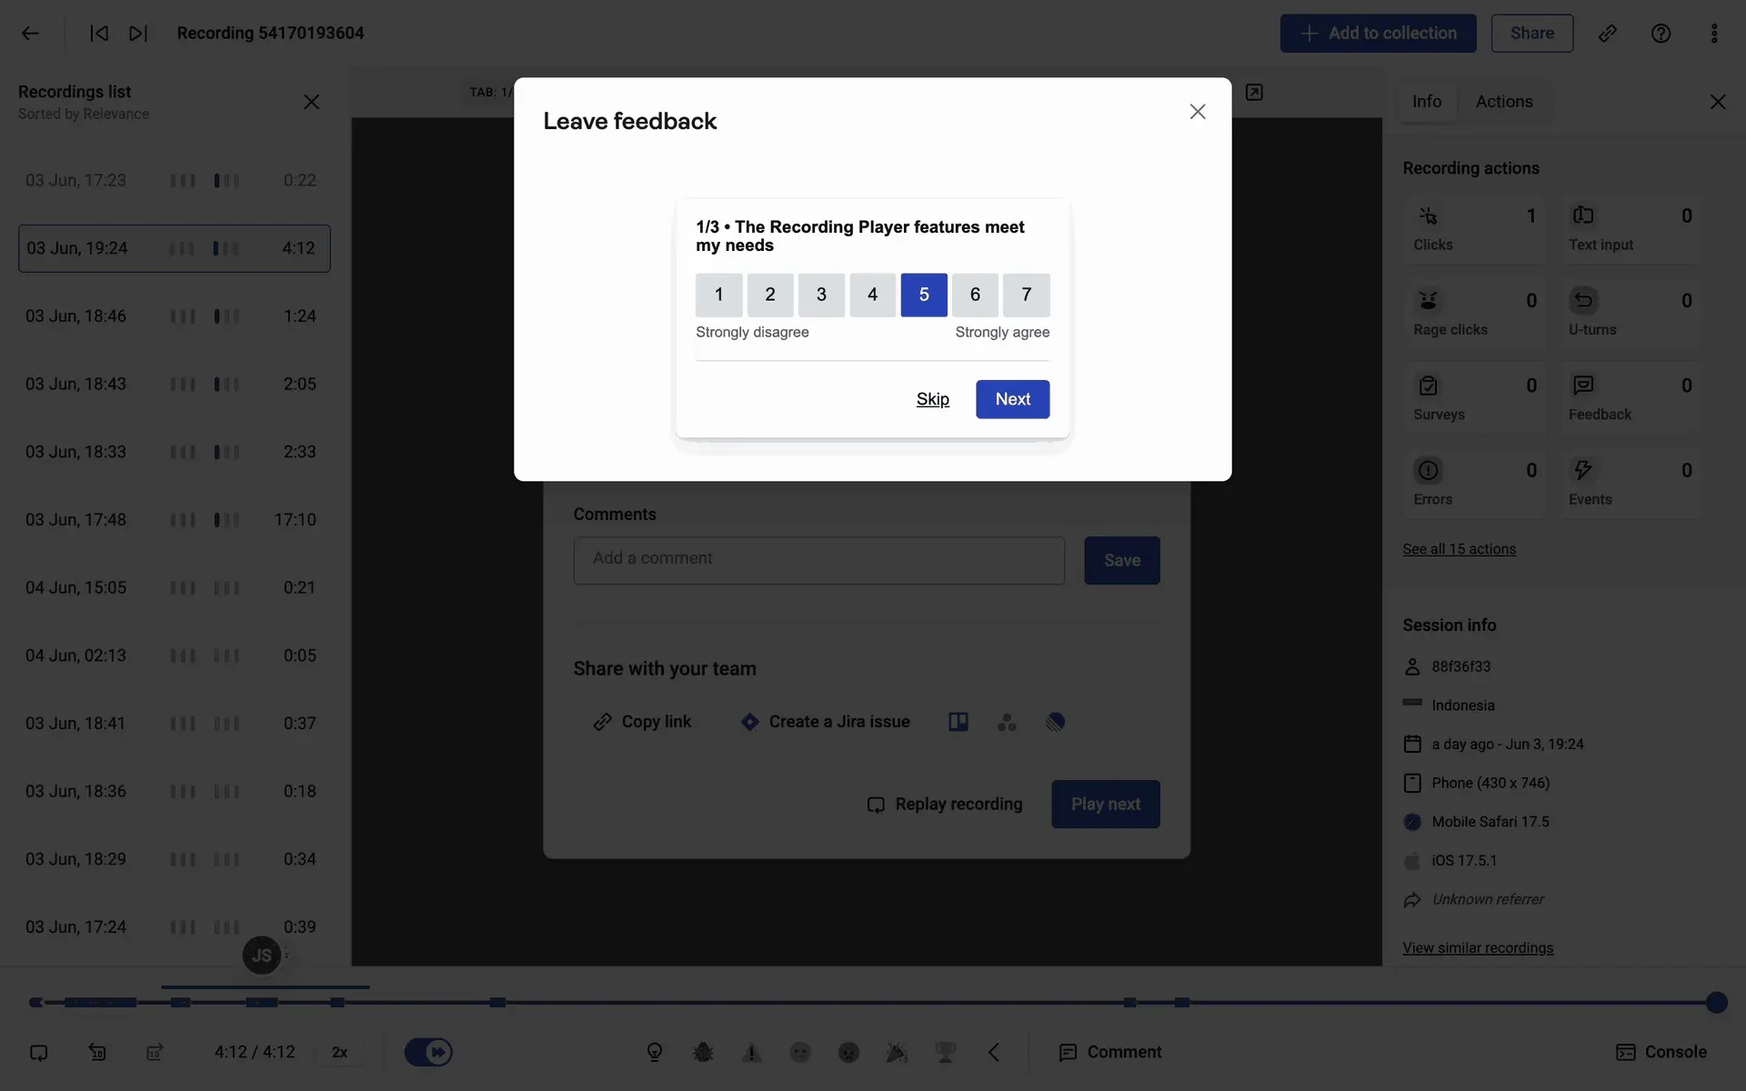Viewport: 1746px width, 1091px height.
Task: Click the playback timeline end handle
Action: point(1716,1002)
